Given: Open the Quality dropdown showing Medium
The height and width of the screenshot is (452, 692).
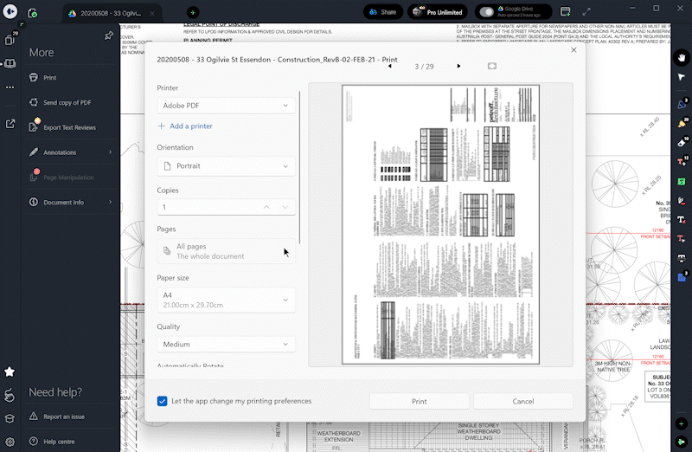Looking at the screenshot, I should point(226,344).
